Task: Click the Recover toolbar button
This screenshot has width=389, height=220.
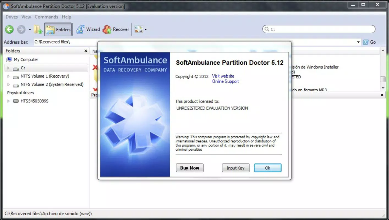Action: pyautogui.click(x=116, y=29)
